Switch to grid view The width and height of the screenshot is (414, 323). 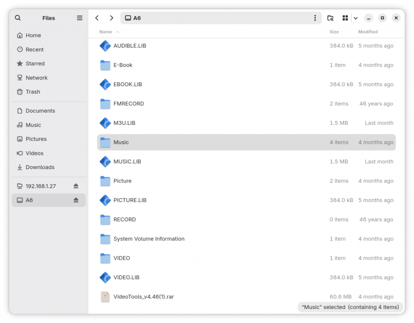click(x=345, y=18)
